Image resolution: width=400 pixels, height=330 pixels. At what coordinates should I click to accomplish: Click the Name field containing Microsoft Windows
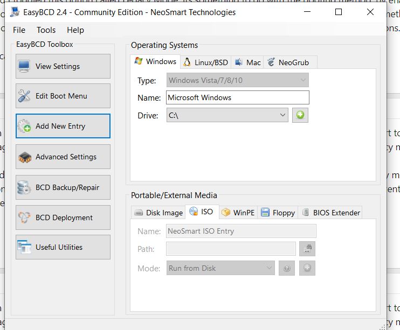[x=238, y=97]
